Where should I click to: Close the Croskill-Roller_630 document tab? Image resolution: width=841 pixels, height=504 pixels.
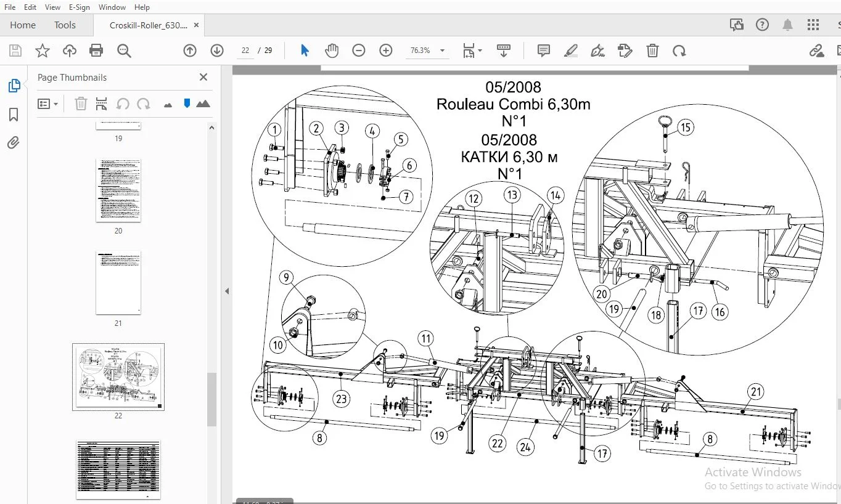click(x=196, y=25)
